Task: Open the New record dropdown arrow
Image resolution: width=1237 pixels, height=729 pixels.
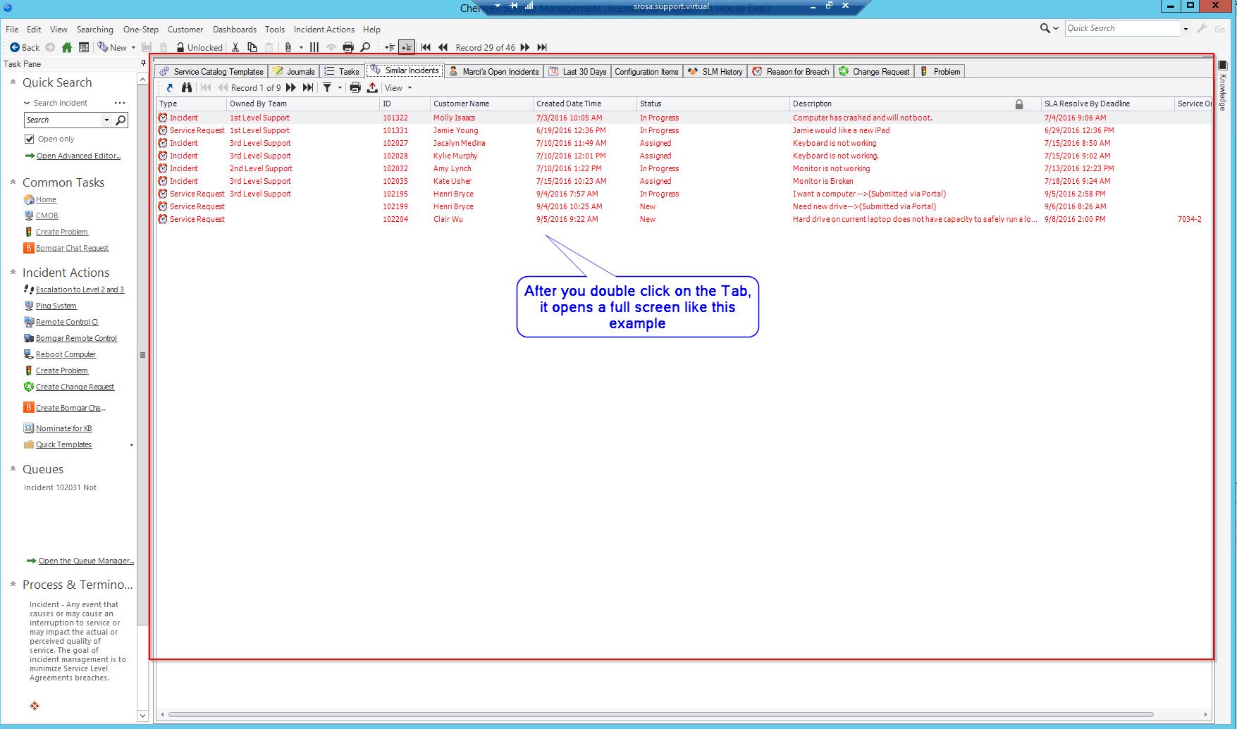Action: tap(133, 48)
